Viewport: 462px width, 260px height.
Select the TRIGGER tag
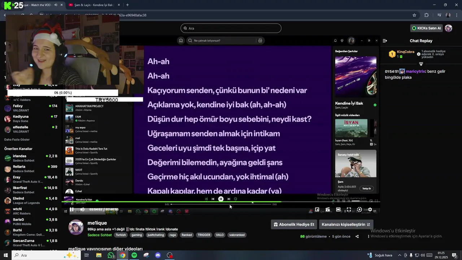click(x=204, y=235)
